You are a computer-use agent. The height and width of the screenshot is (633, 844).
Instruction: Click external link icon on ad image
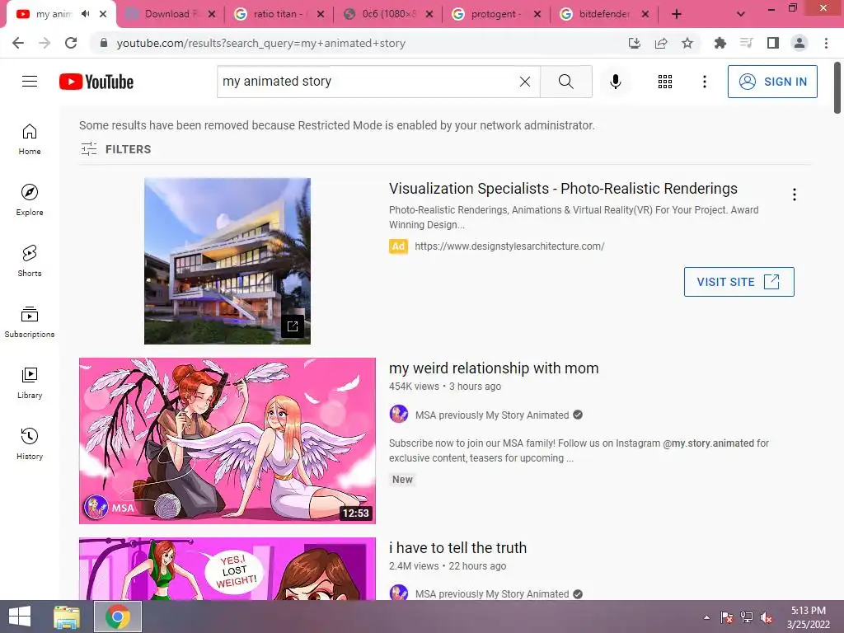coord(293,326)
